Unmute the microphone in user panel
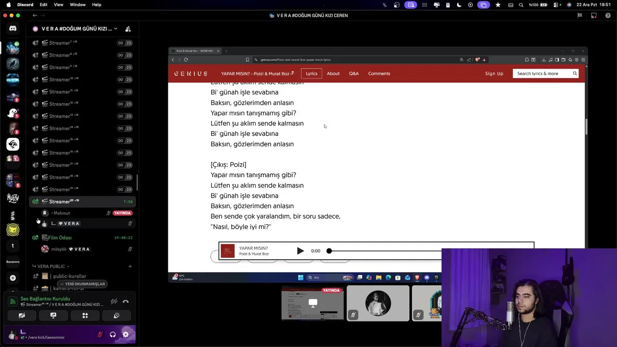This screenshot has width=617, height=347. coord(100,334)
